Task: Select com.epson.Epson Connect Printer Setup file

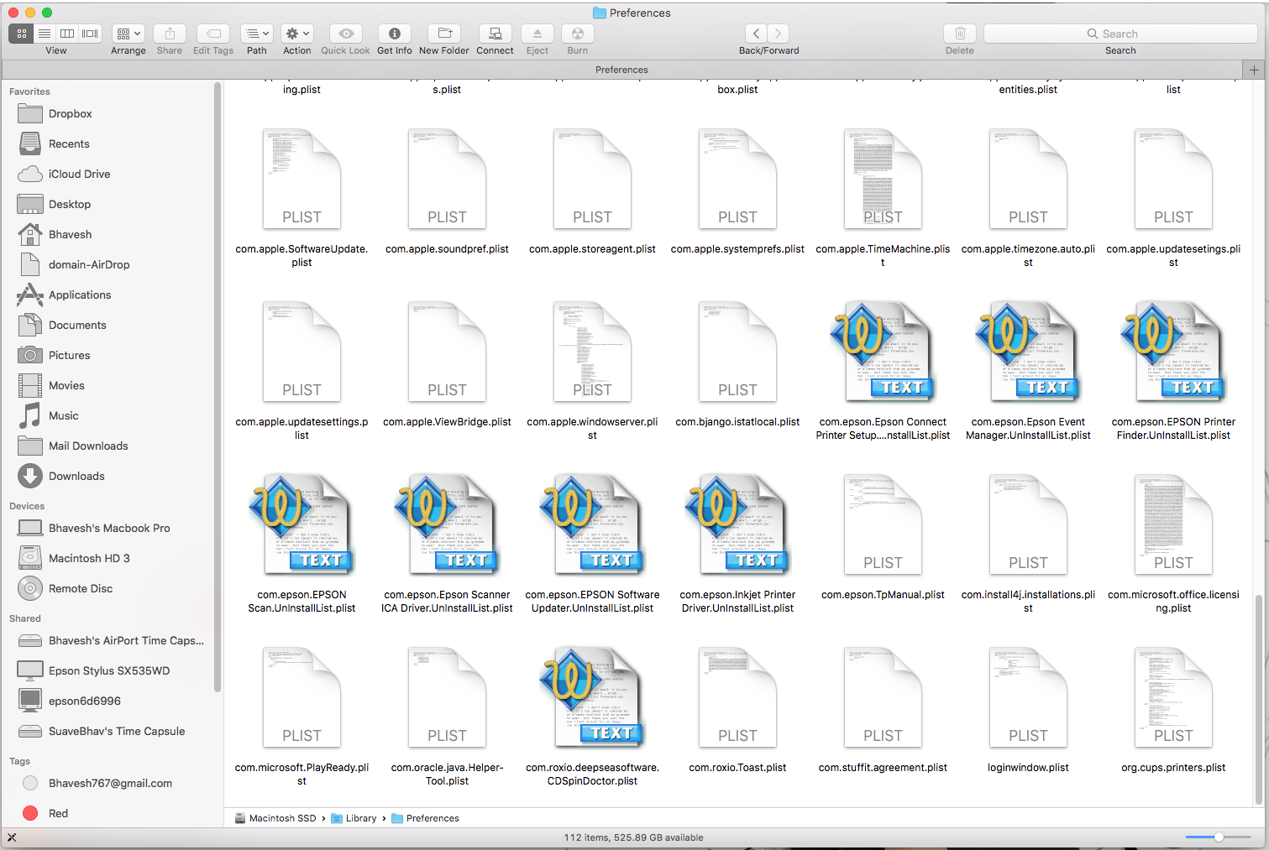Action: click(883, 352)
